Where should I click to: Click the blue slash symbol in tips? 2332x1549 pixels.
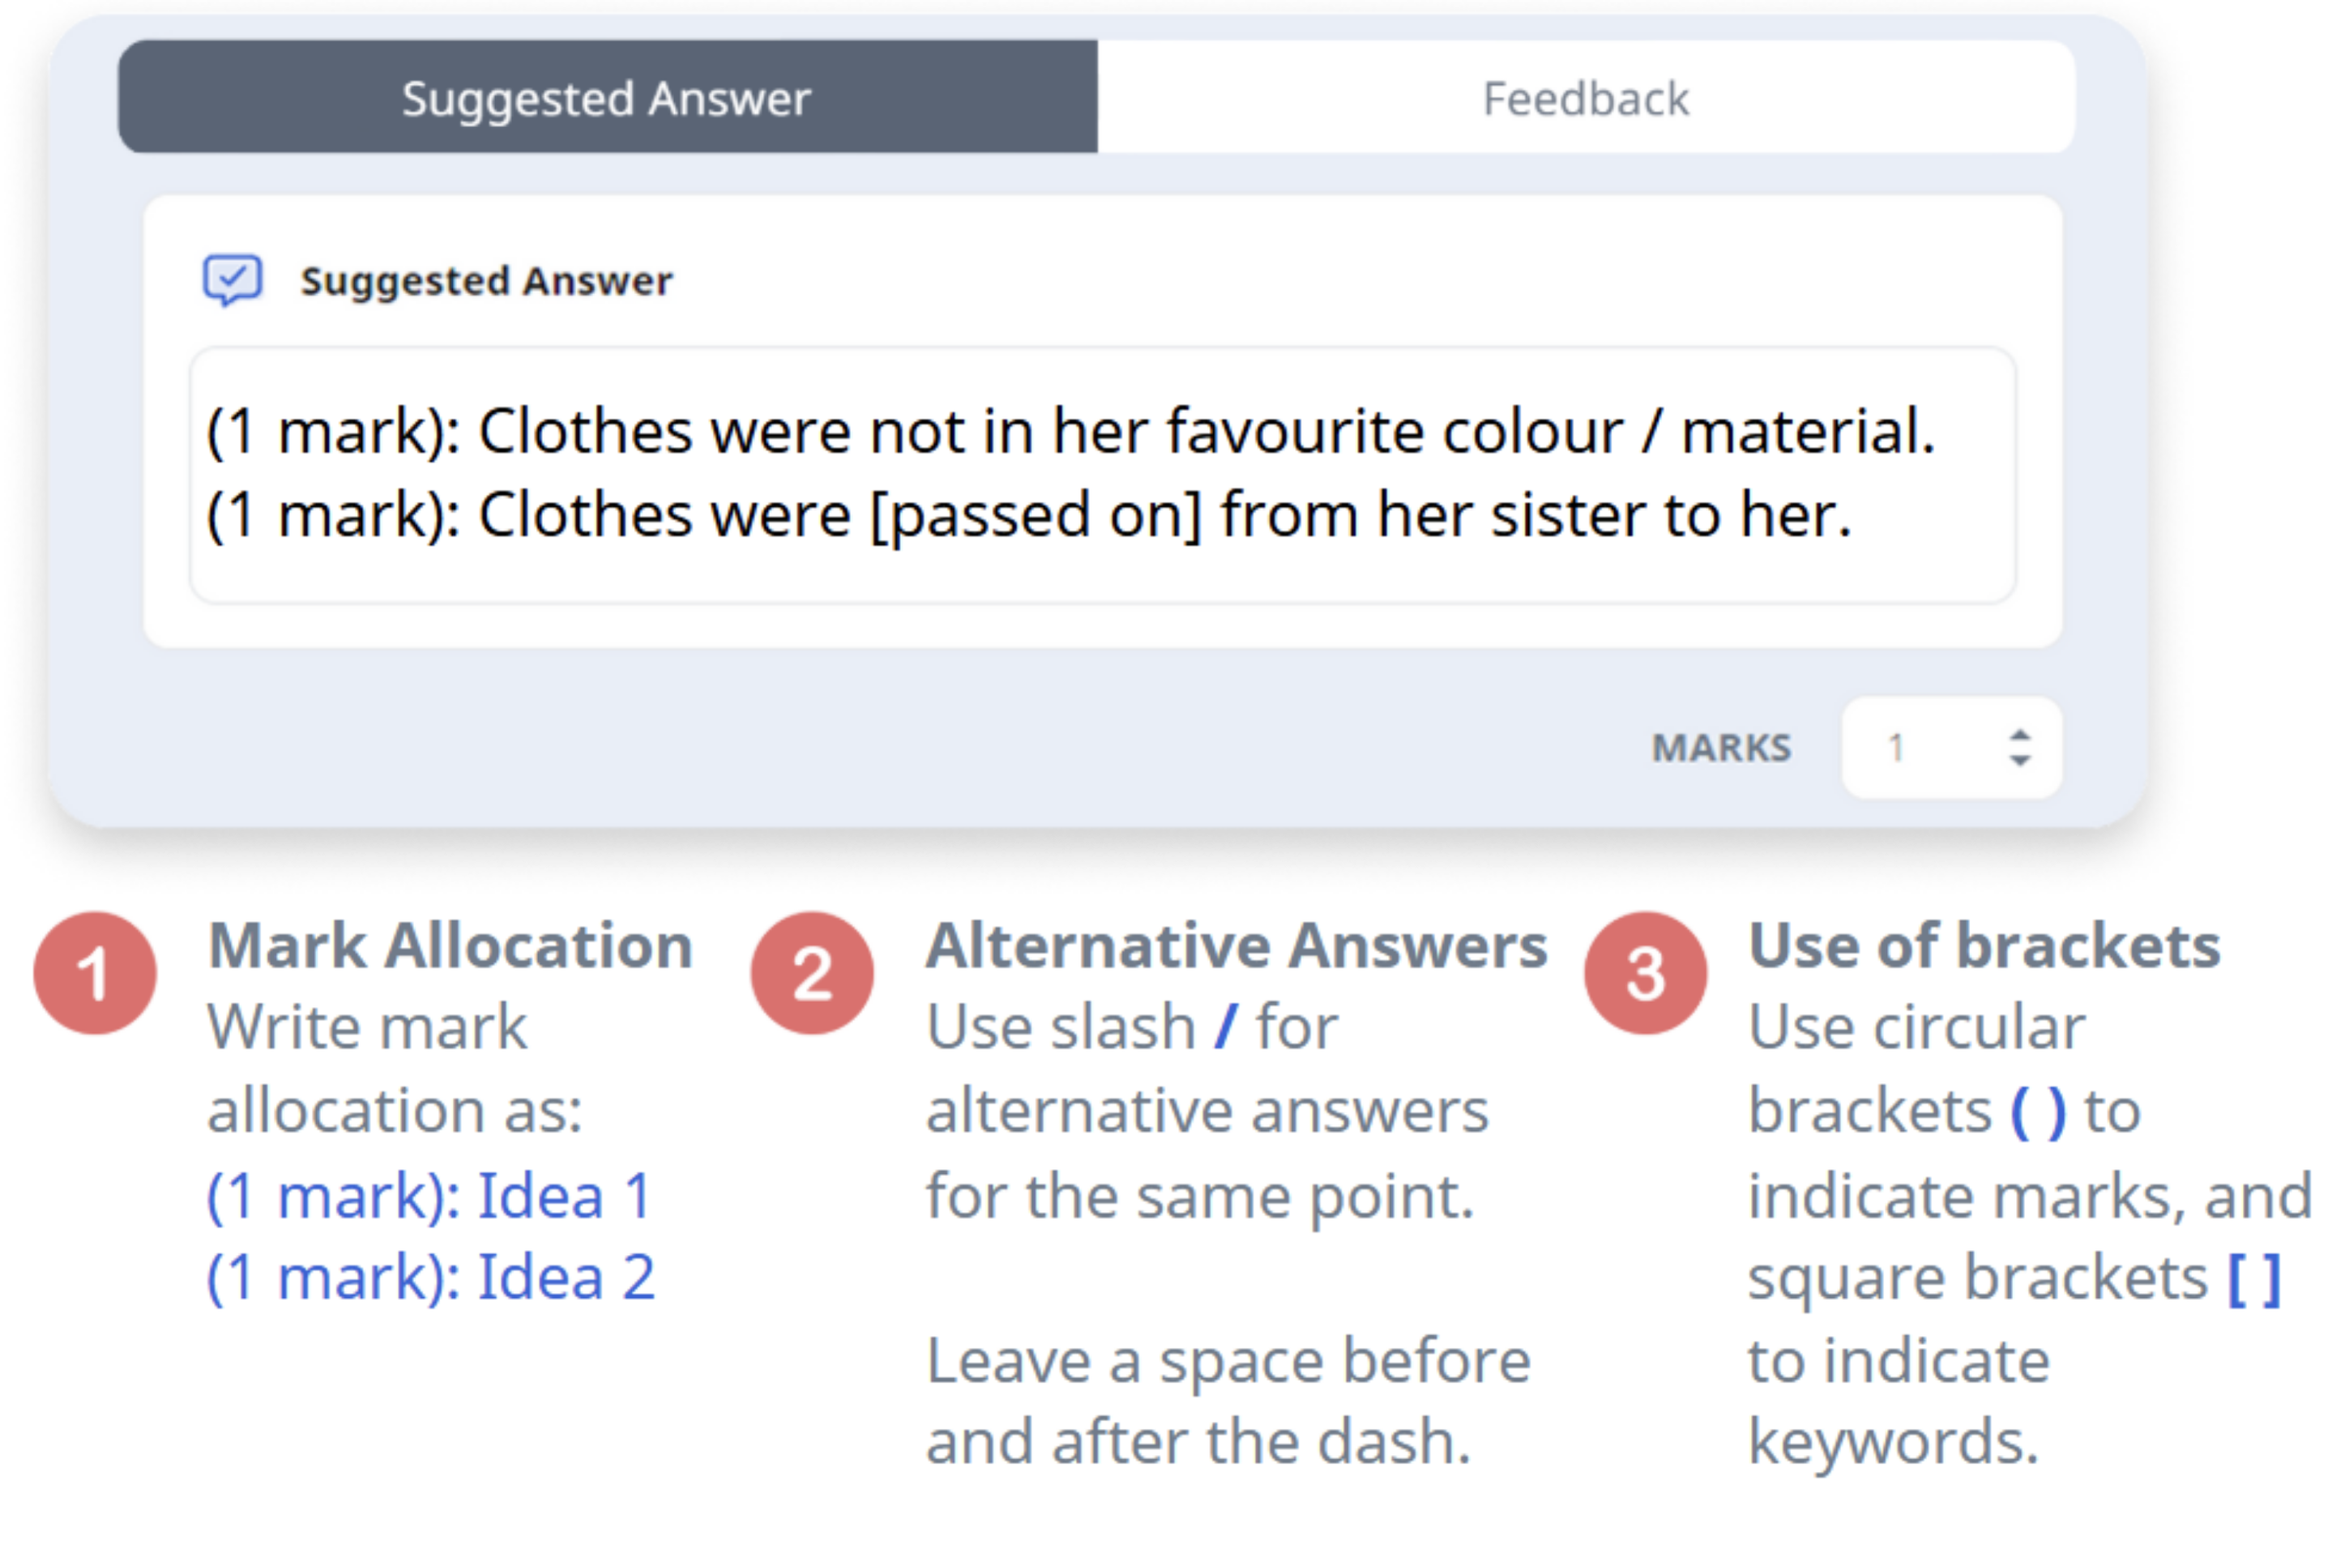pyautogui.click(x=1226, y=1027)
